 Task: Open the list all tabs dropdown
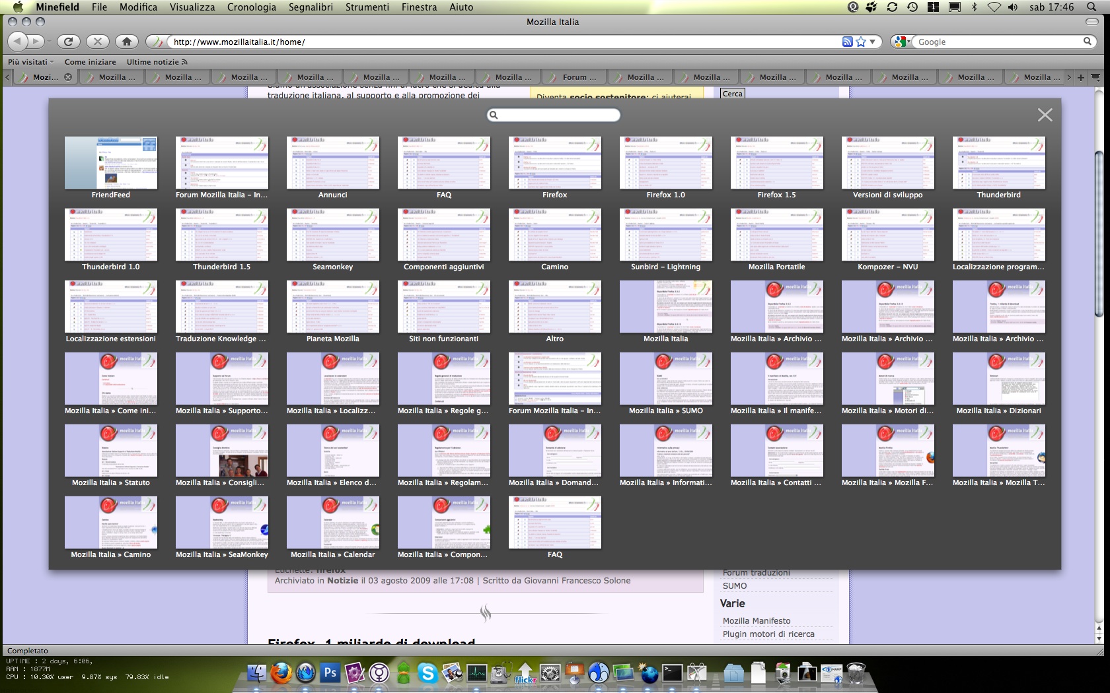coord(1096,77)
